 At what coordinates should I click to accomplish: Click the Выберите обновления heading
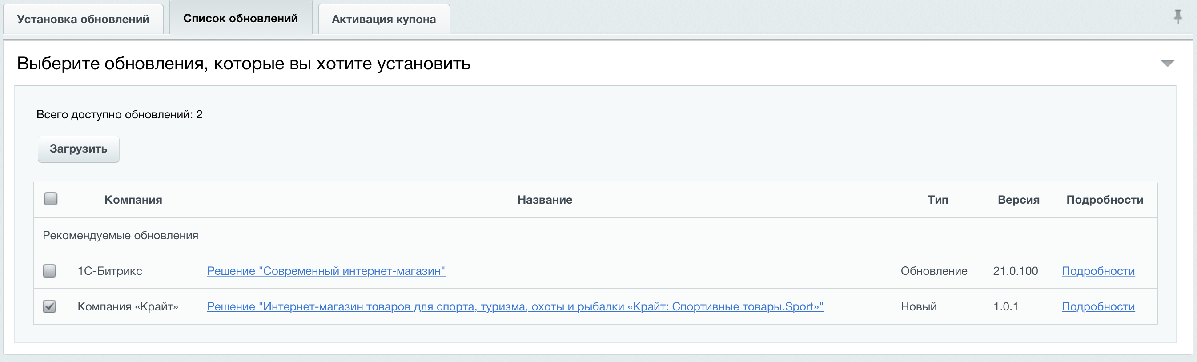[x=244, y=63]
